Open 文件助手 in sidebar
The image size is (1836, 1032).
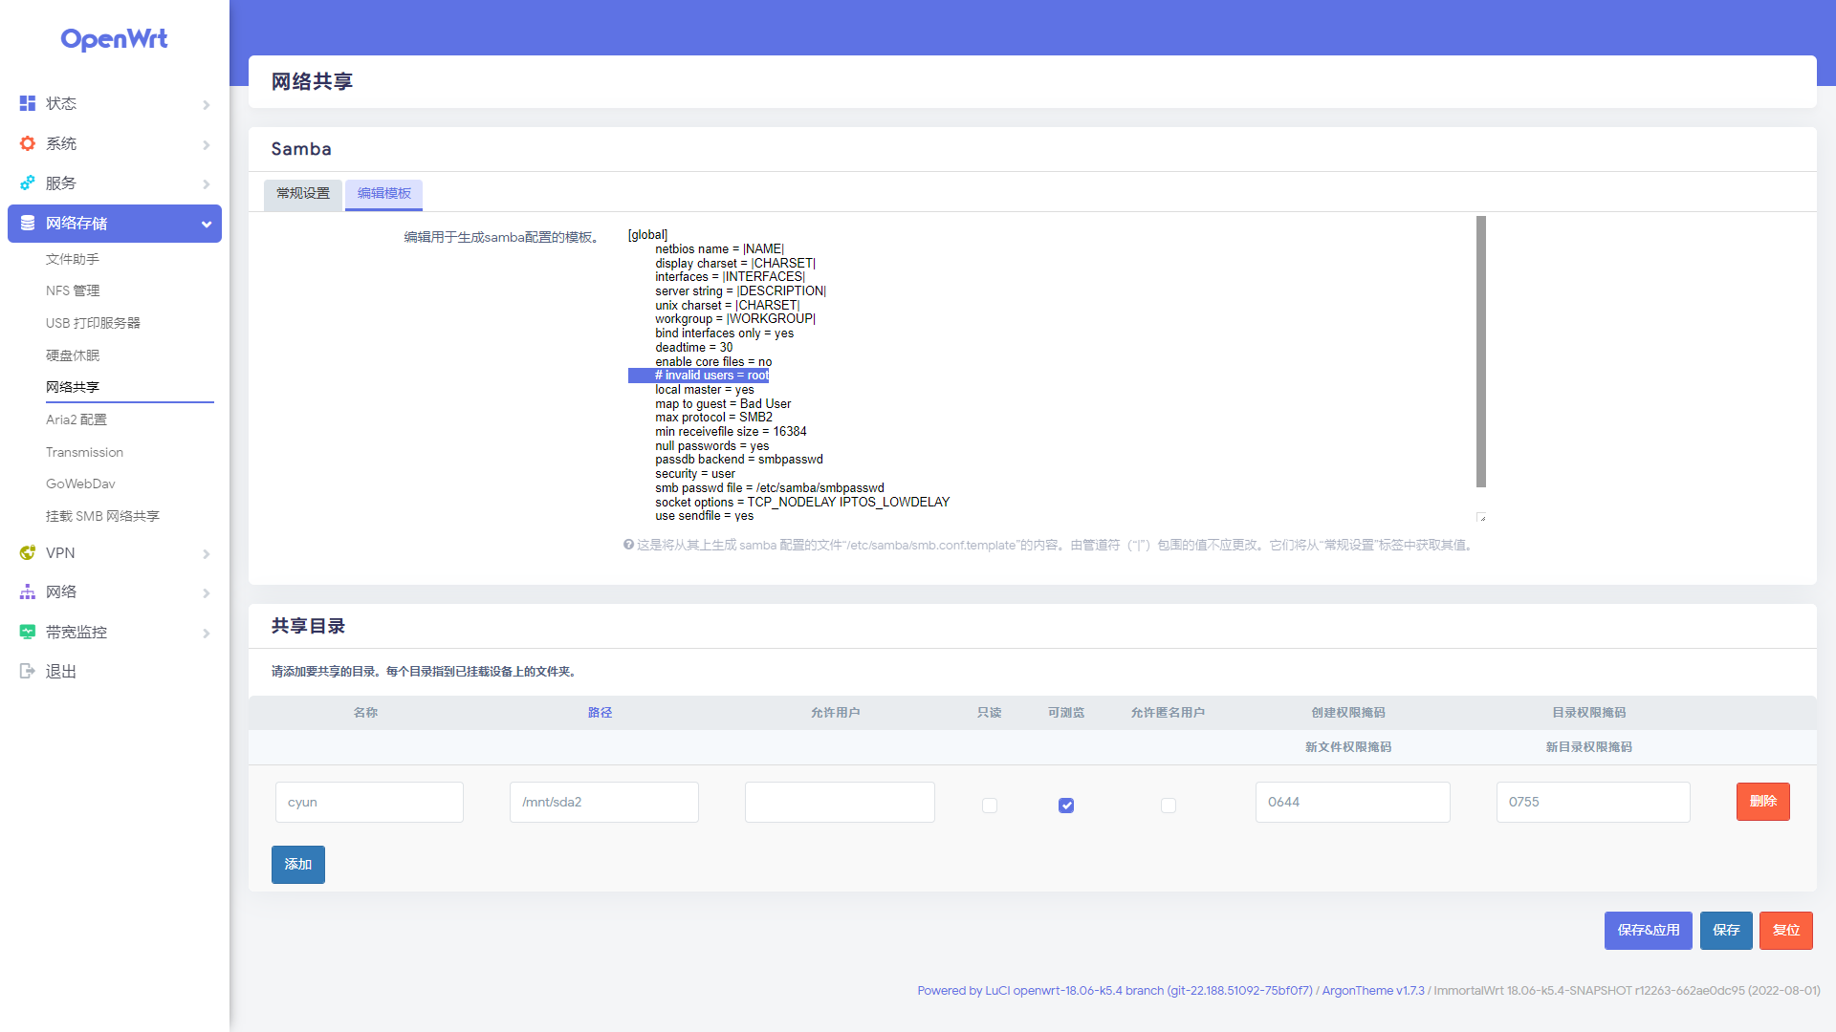tap(73, 259)
